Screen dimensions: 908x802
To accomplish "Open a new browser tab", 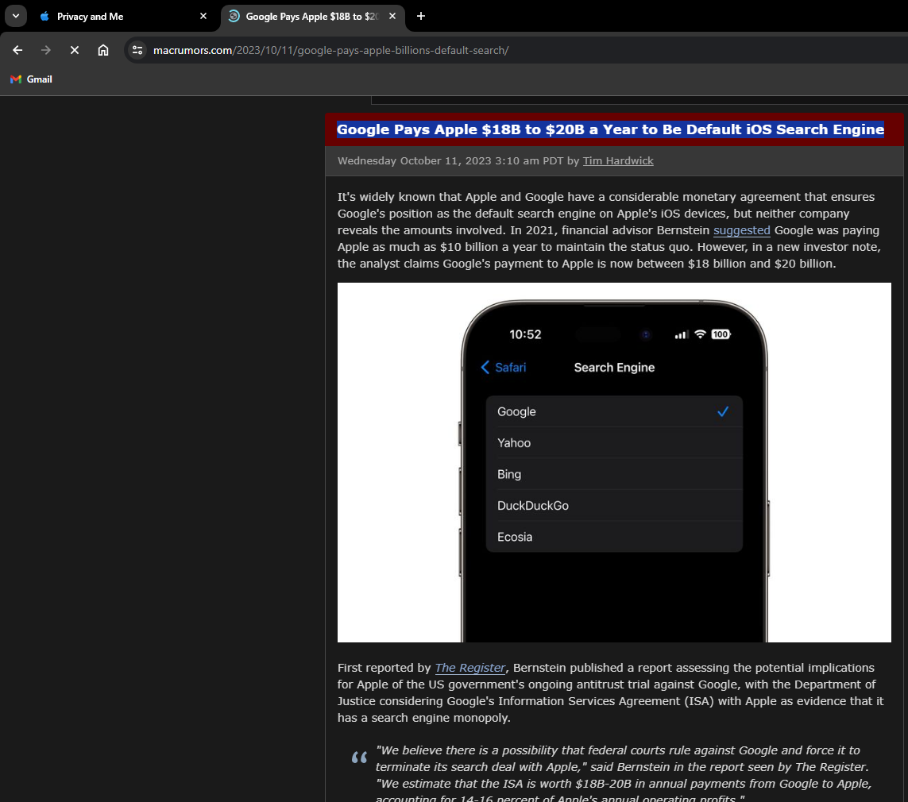I will pos(421,16).
